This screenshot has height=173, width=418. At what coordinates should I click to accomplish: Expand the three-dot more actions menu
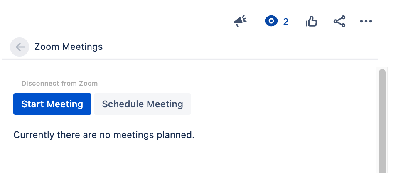pos(366,21)
